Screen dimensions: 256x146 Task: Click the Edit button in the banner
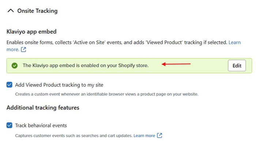[x=237, y=65]
